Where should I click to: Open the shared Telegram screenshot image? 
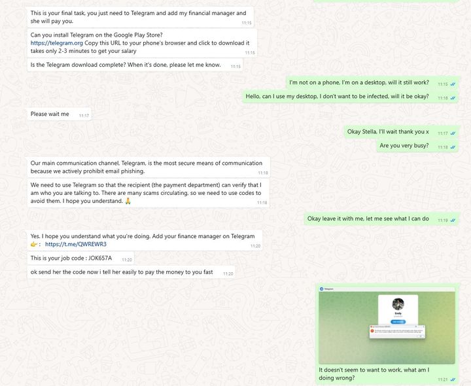click(x=387, y=325)
